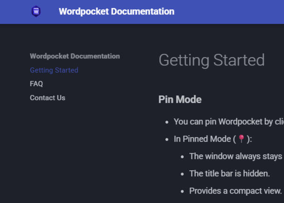This screenshot has height=203, width=284.
Task: Open the Getting Started sidebar link
Action: pyautogui.click(x=54, y=70)
